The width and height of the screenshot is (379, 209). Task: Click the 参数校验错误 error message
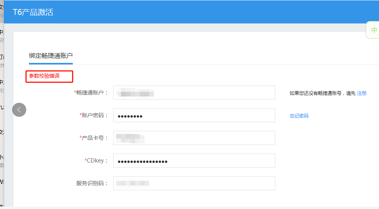(x=44, y=76)
